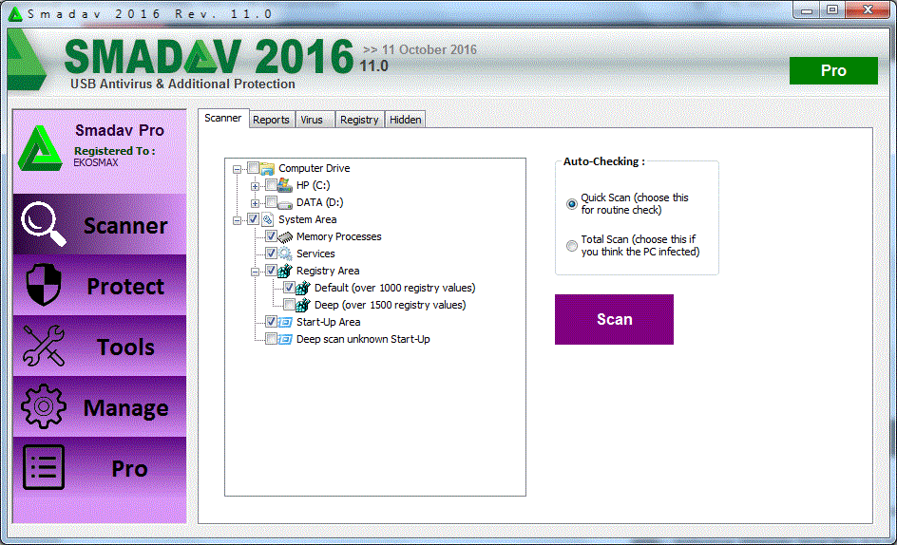Collapse the Registry Area tree node
This screenshot has height=545, width=897.
[255, 272]
